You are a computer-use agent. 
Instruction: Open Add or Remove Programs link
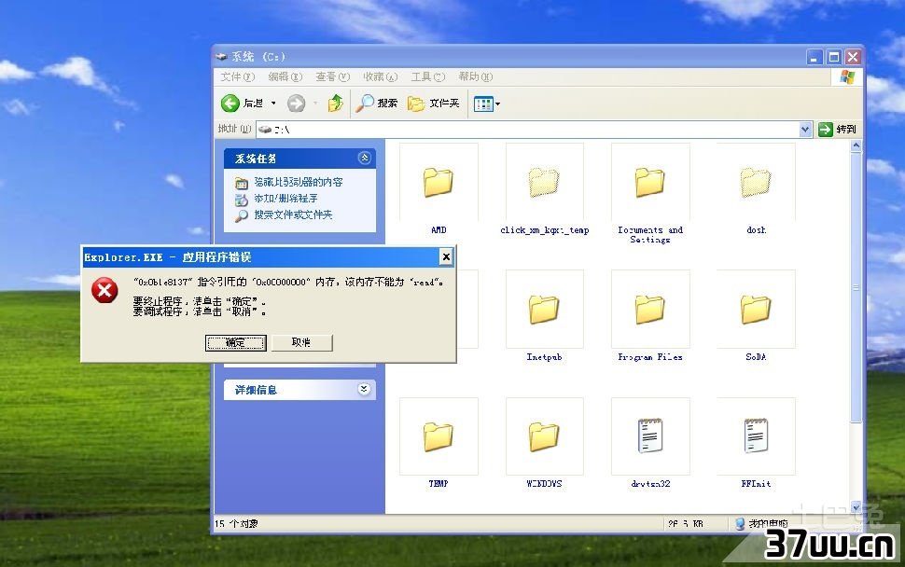pyautogui.click(x=285, y=199)
